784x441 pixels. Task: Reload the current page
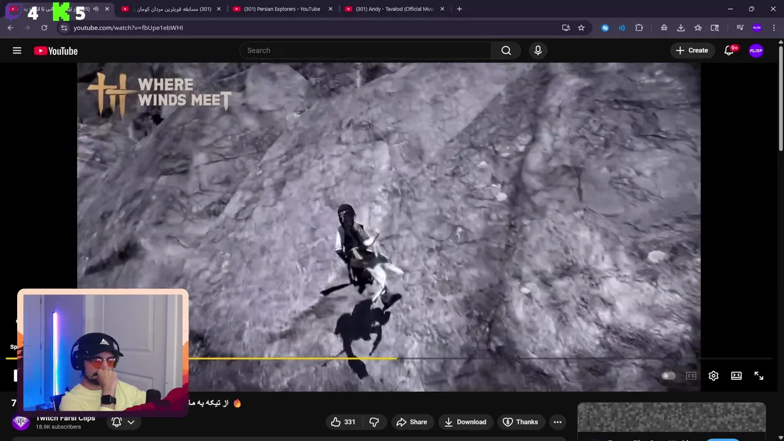[44, 28]
